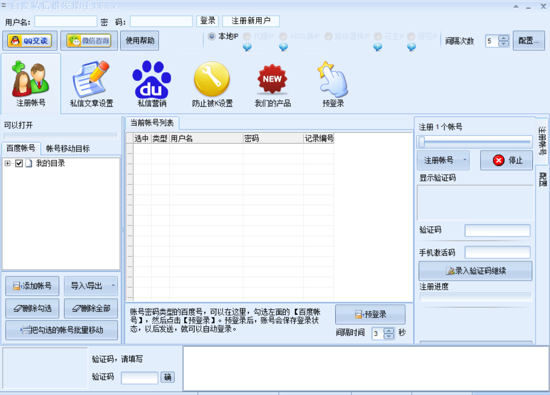Click 把勾选的帐号批量移动 button

click(62, 331)
